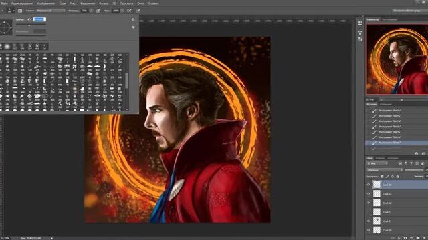This screenshot has width=428, height=240.
Task: Create new brush preset from picker
Action: (x=133, y=27)
